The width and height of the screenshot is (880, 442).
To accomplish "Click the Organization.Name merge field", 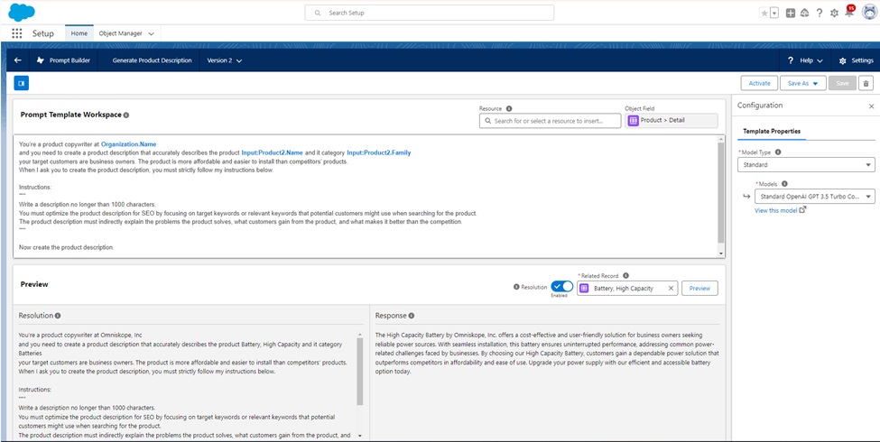I will pos(128,144).
